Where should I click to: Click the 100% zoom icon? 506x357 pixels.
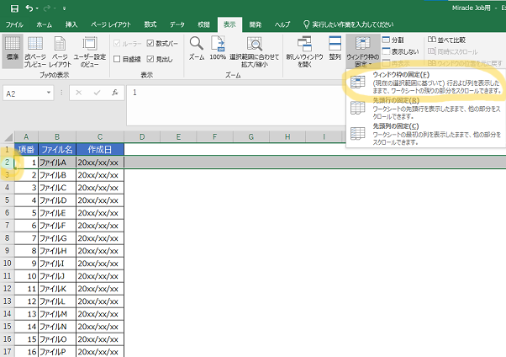(218, 48)
